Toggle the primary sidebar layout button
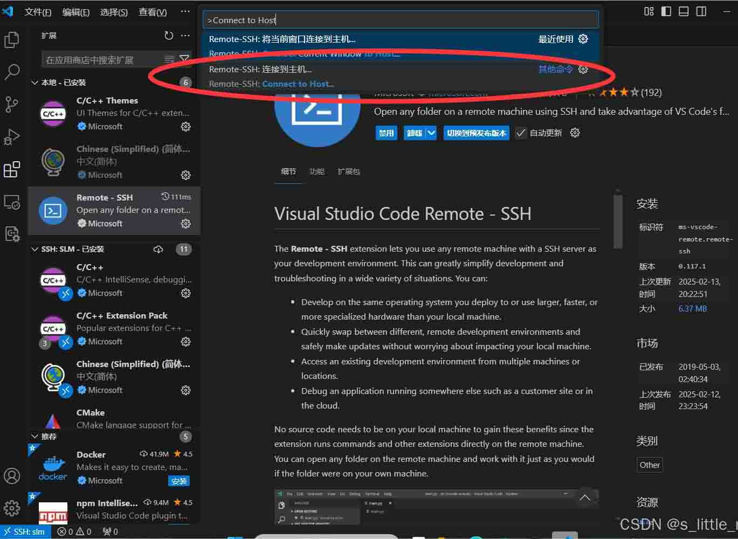 [666, 11]
